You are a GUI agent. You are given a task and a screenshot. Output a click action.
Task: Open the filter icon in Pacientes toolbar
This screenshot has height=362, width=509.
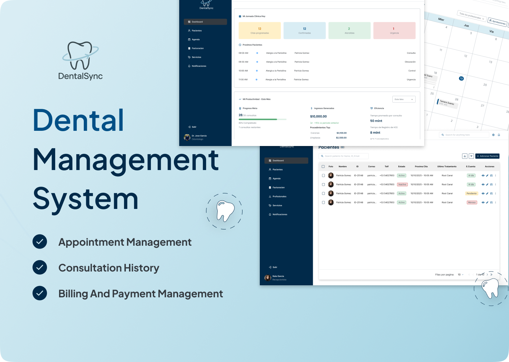(471, 156)
